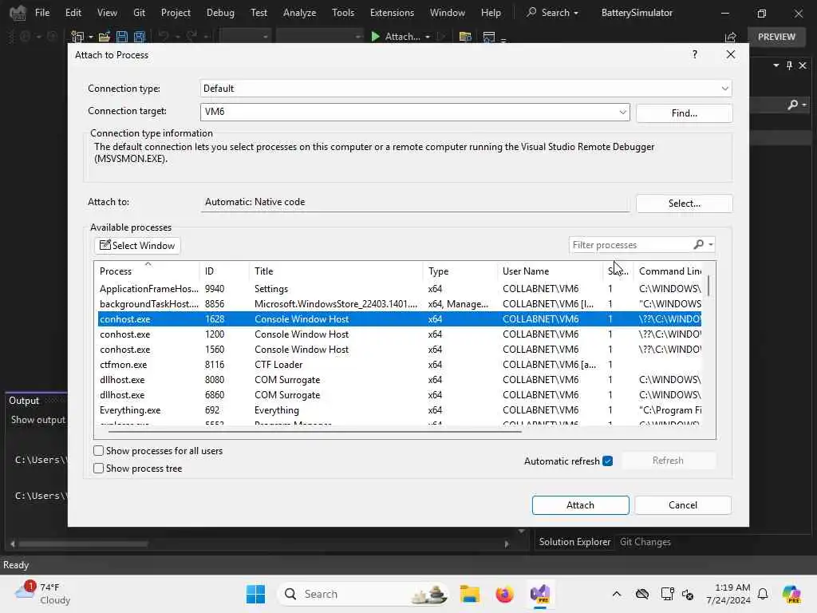Click the Select Window button
Screen dimensions: 817x613
click(137, 246)
